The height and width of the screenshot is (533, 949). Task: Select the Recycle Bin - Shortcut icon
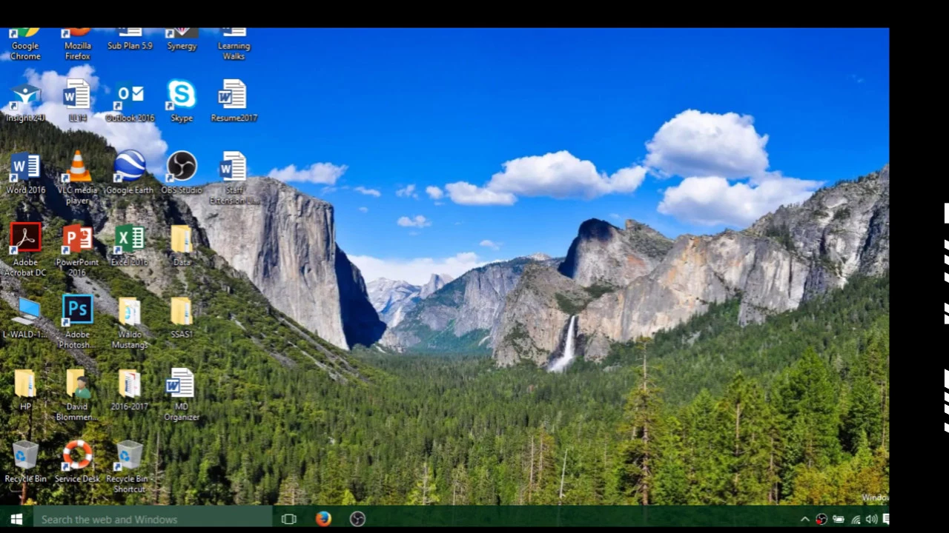[x=130, y=466]
